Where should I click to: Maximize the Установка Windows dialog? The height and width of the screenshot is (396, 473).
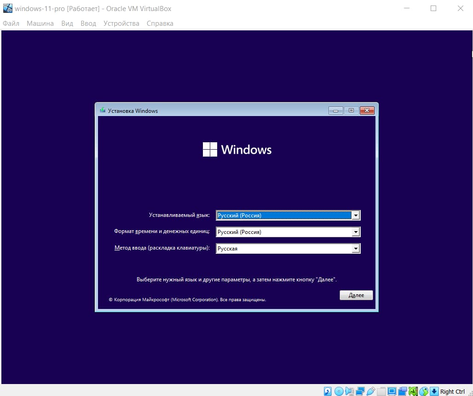[x=351, y=111]
